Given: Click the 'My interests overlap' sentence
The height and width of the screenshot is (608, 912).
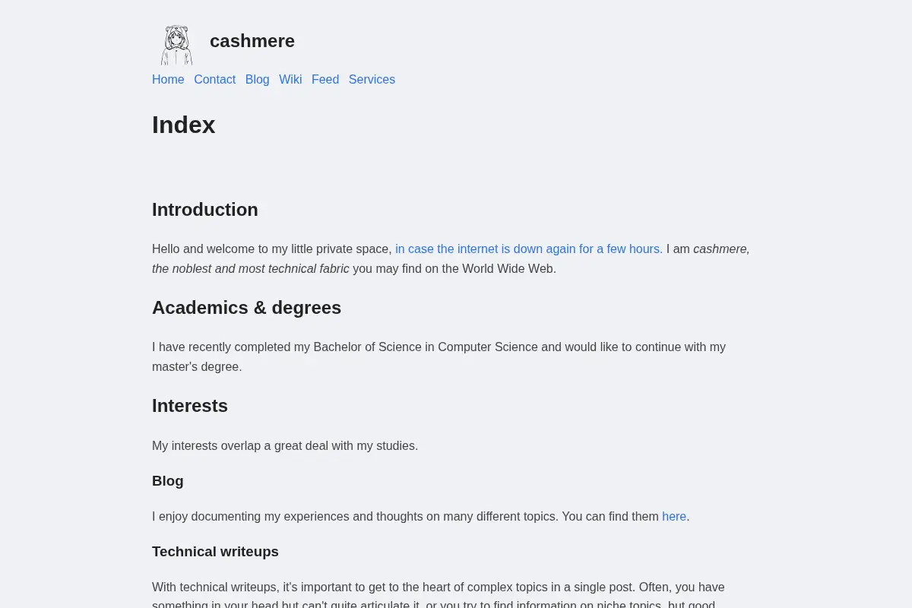Looking at the screenshot, I should click(285, 446).
